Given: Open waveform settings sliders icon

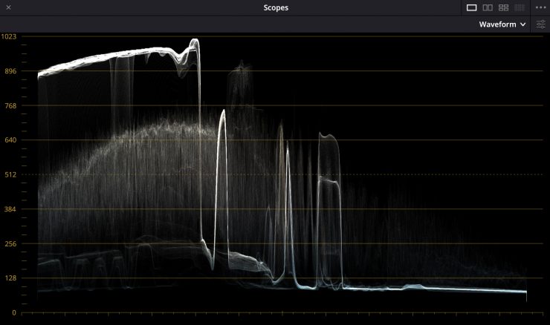Looking at the screenshot, I should tap(540, 24).
